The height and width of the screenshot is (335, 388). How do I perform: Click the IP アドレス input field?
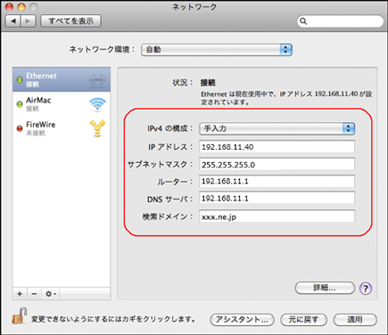277,147
